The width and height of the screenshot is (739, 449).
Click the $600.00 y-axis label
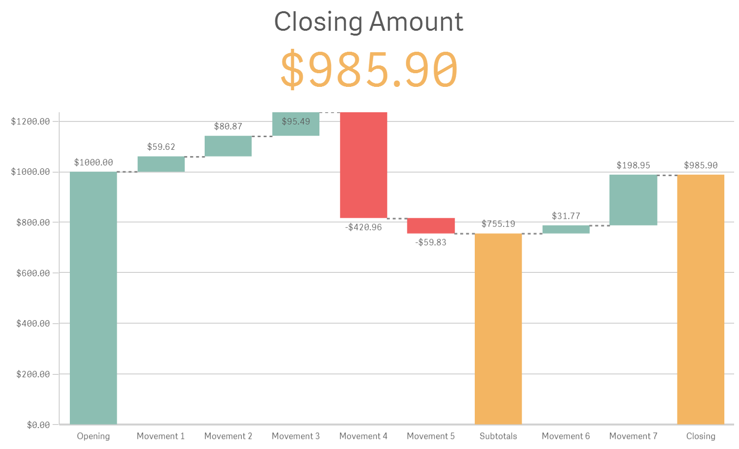[x=33, y=273]
